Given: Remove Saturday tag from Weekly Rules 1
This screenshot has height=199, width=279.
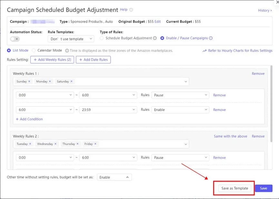Looking at the screenshot, I should click(x=72, y=81).
